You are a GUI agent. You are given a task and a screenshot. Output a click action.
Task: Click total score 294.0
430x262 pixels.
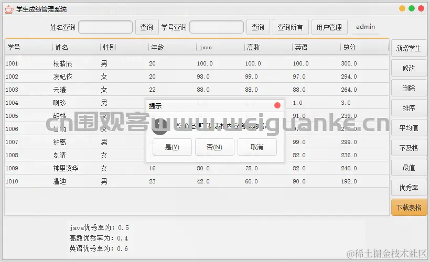coord(349,77)
